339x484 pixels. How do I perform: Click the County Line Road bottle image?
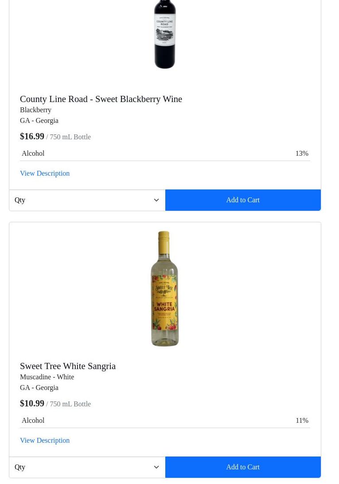tap(165, 35)
